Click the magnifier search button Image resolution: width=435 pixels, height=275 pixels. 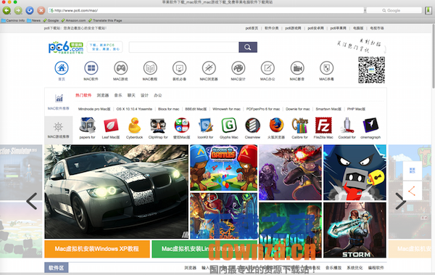coord(248,47)
